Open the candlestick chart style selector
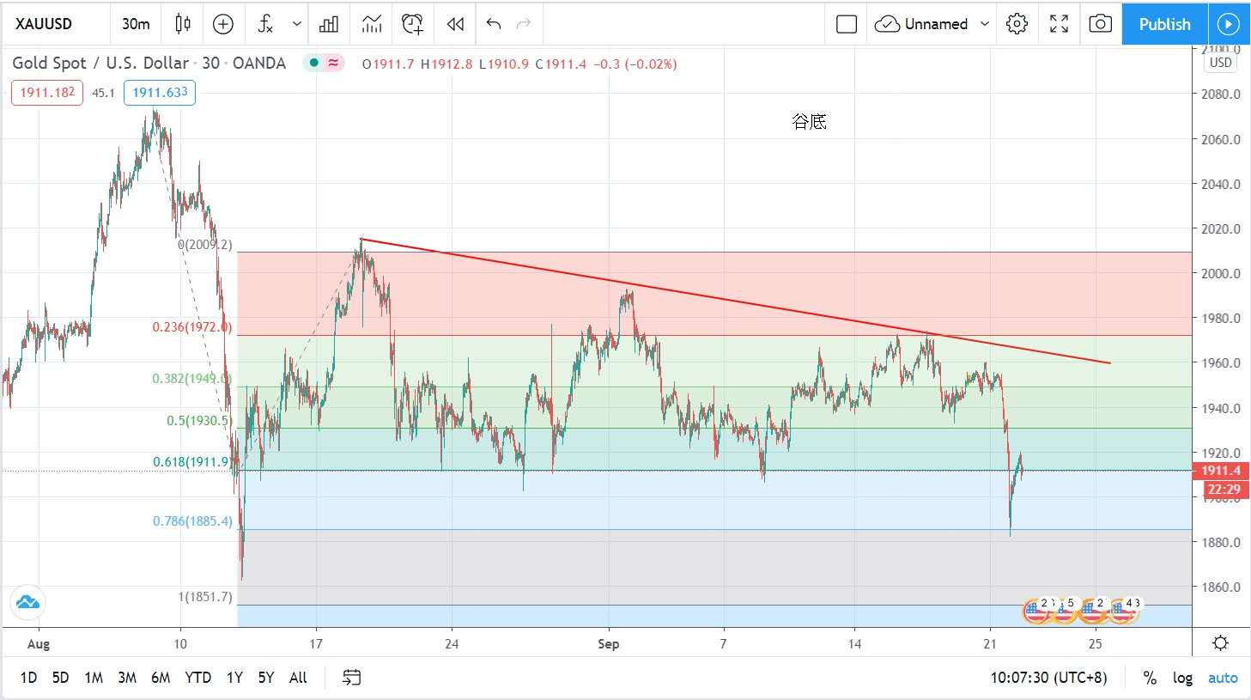 click(x=183, y=24)
